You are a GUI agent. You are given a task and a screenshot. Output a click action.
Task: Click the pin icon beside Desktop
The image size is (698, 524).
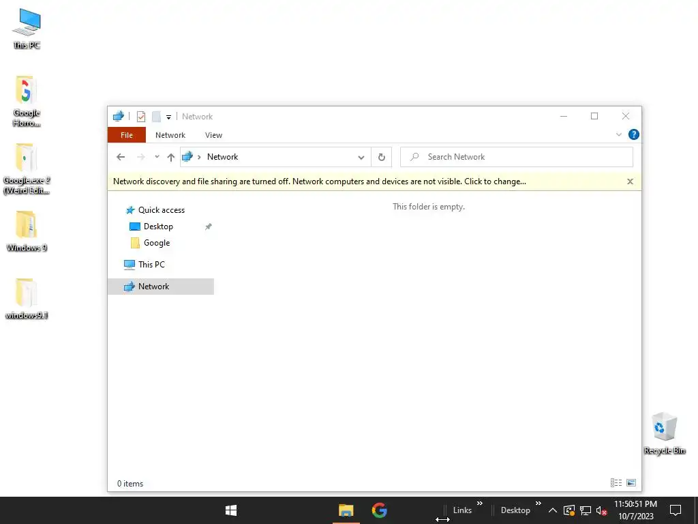point(208,227)
